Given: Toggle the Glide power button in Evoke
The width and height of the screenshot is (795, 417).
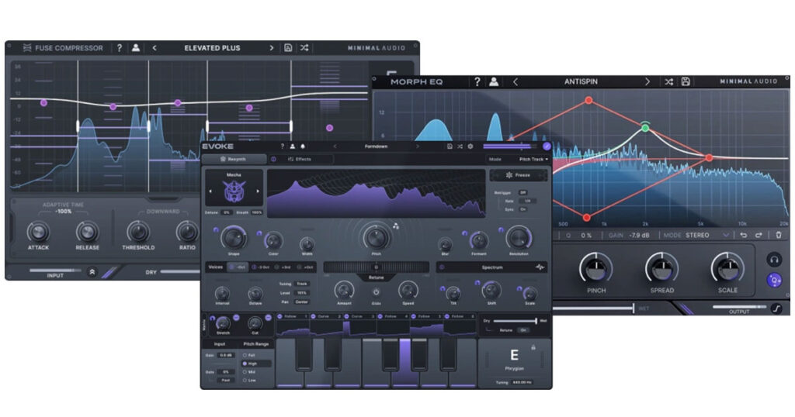Looking at the screenshot, I should (376, 292).
